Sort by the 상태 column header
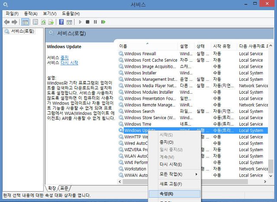 pos(203,46)
